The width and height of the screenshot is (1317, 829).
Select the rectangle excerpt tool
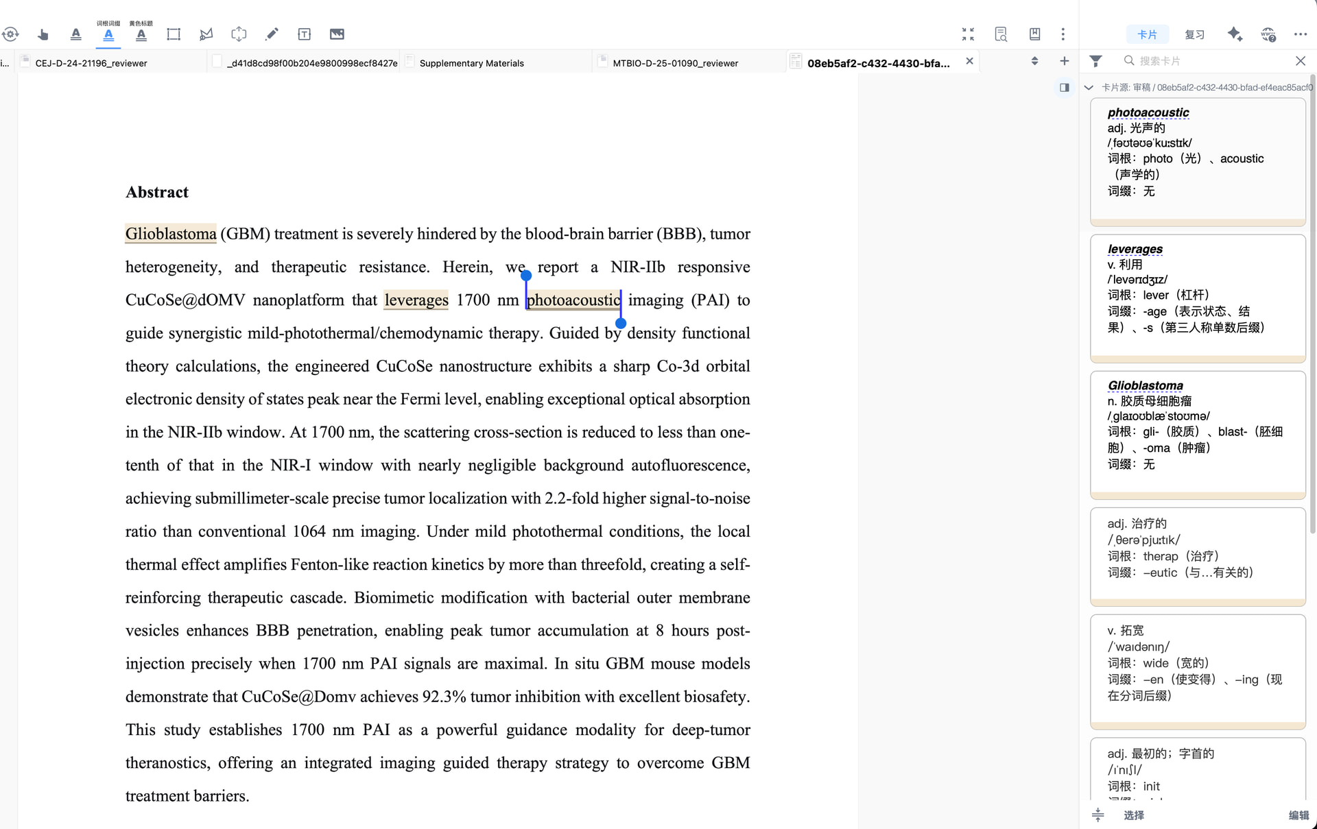point(174,34)
